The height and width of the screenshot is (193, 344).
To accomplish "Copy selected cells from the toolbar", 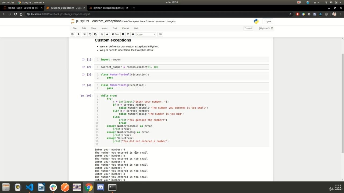I will point(90,34).
